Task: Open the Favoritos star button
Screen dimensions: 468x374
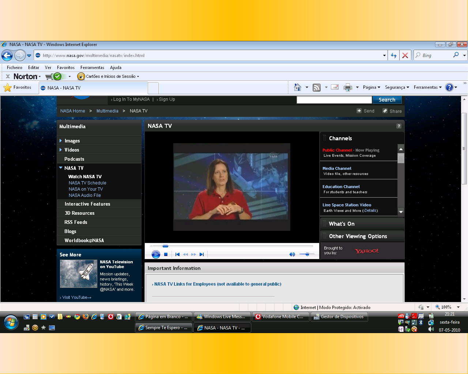Action: click(18, 88)
